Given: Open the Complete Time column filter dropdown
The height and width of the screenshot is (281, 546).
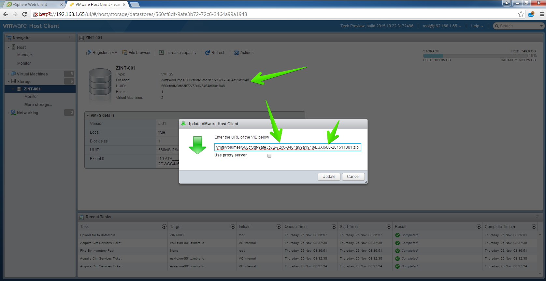Looking at the screenshot, I should [534, 226].
